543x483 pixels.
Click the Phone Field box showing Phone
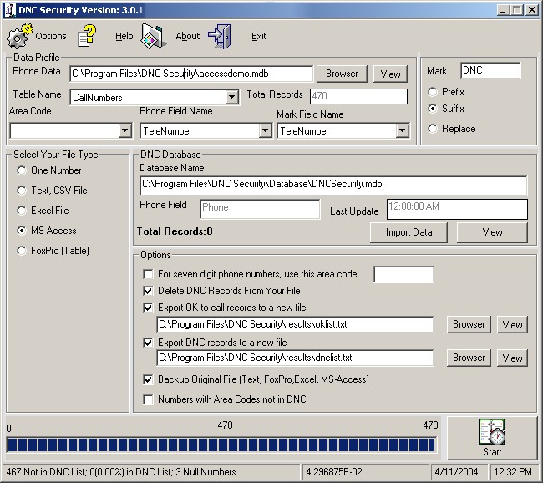tap(260, 208)
